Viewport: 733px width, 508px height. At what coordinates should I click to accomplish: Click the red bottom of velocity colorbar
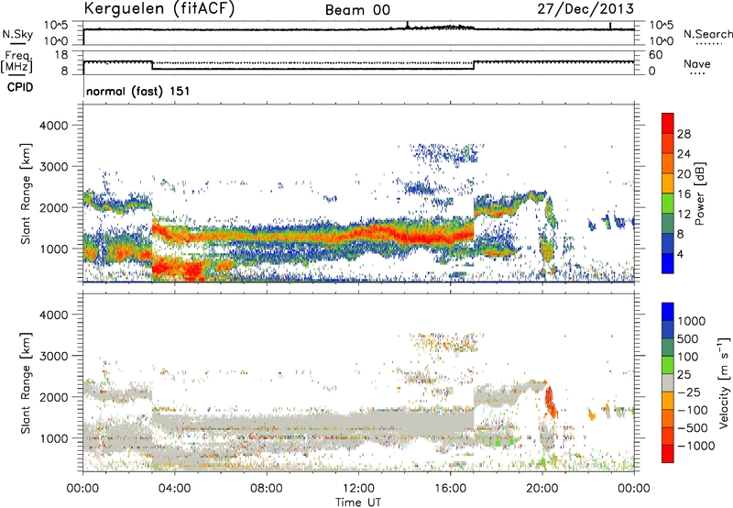pos(668,454)
